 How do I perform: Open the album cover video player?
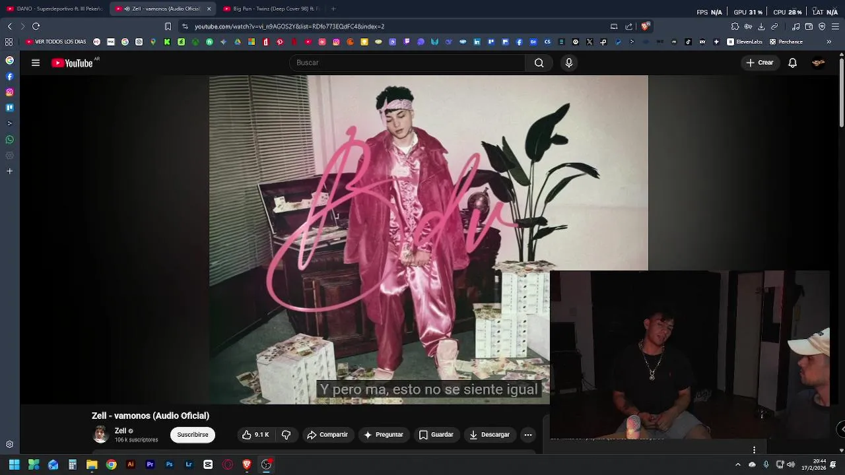[428, 239]
